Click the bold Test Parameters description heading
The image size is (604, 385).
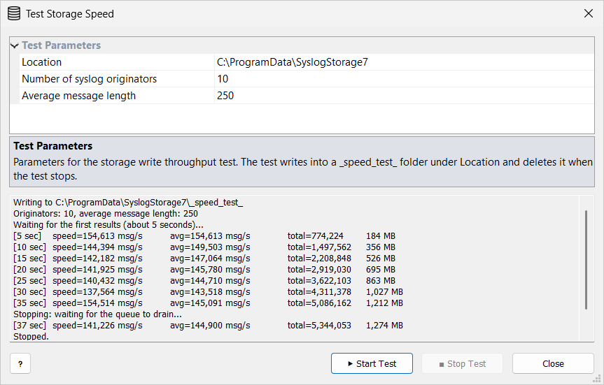coord(52,146)
